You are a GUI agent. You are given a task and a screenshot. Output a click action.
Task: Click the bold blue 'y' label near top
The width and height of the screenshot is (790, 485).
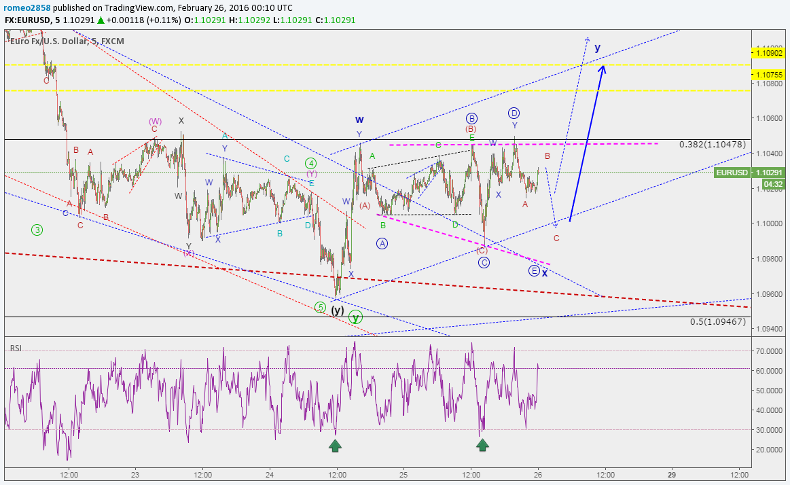tap(598, 48)
